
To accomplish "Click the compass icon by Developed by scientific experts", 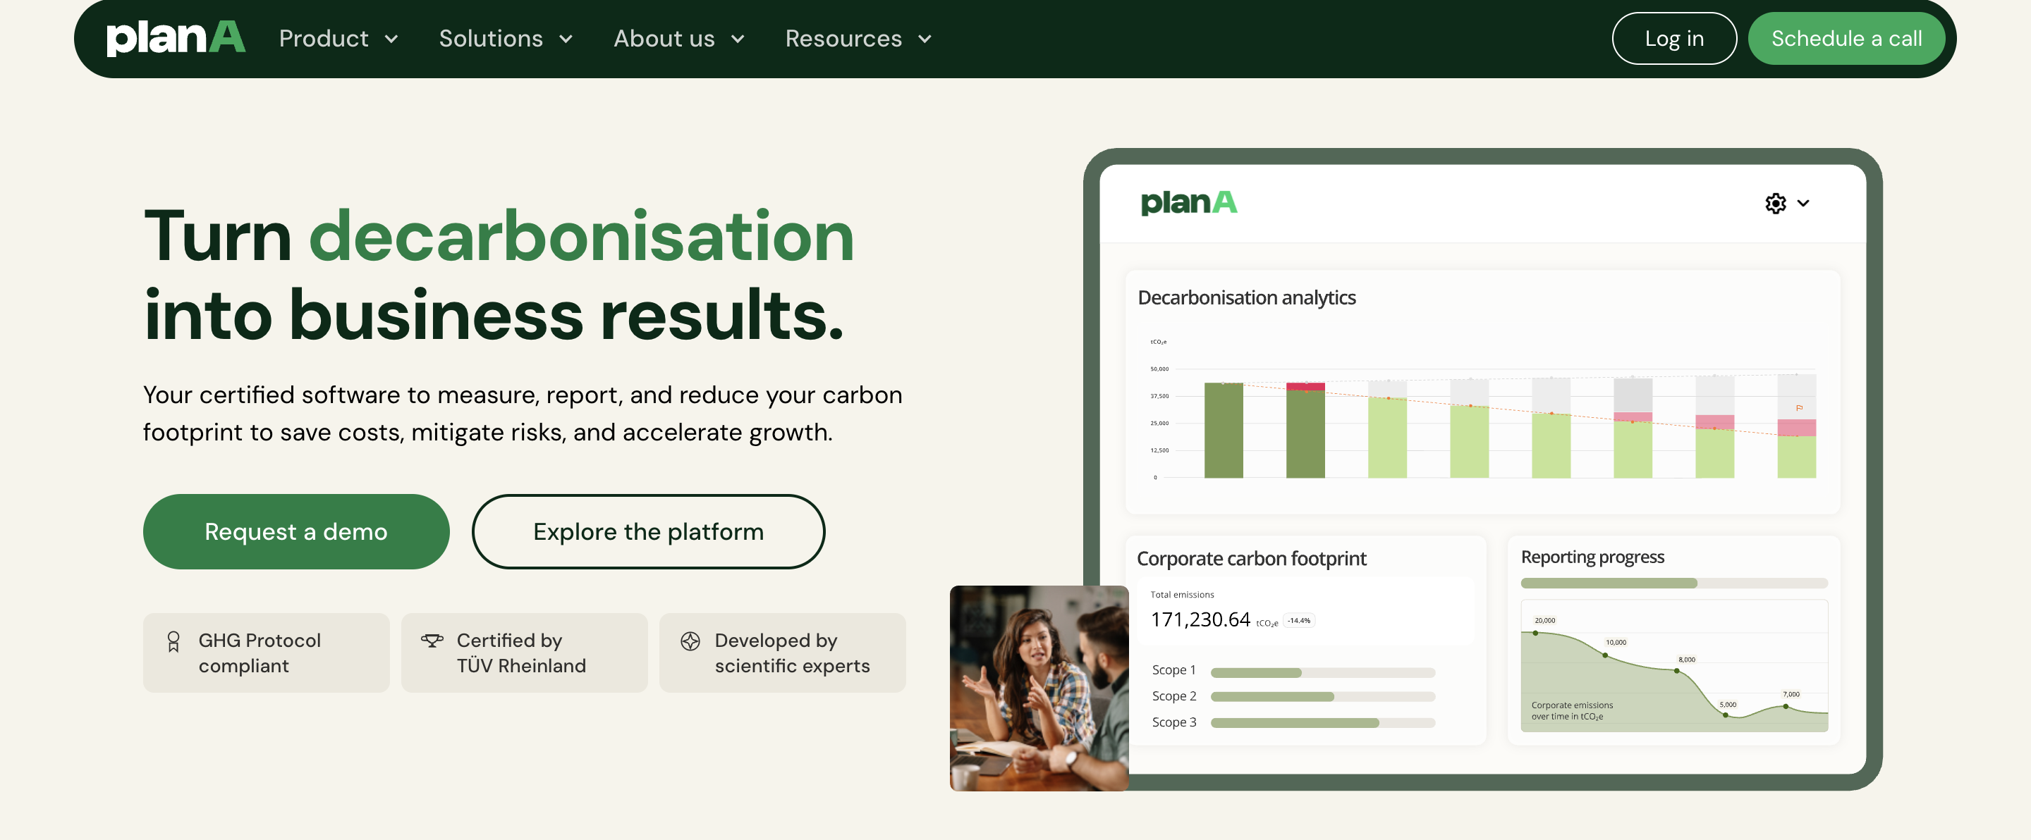I will (690, 641).
